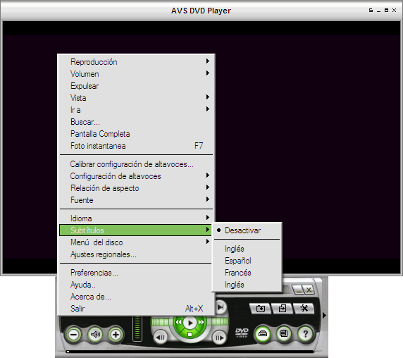Close the control panel with its X
Image resolution: width=403 pixels, height=358 pixels.
click(x=309, y=290)
